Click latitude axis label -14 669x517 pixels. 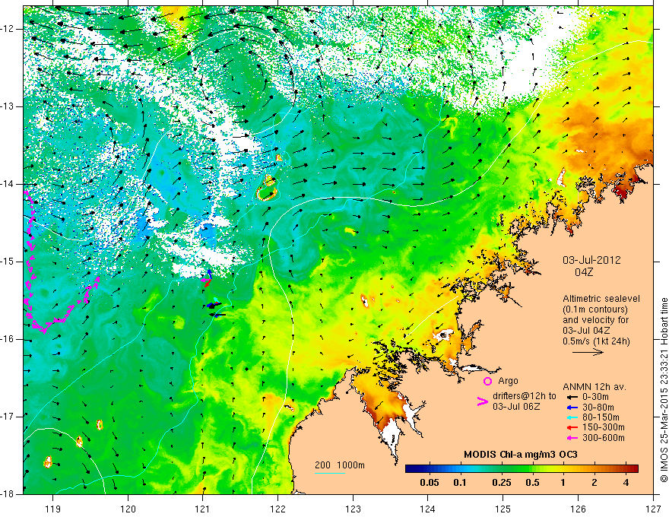click(x=8, y=184)
